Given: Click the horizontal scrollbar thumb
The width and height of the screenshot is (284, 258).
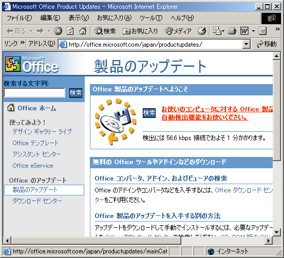Looking at the screenshot, I should 96,241.
